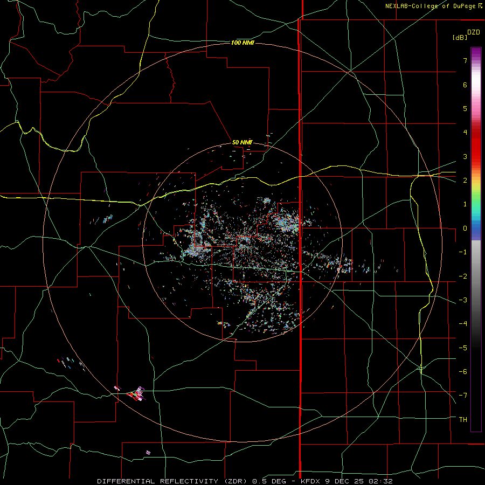This screenshot has height=485, width=485.
Task: Click the [dB] units label
Action: coord(460,37)
